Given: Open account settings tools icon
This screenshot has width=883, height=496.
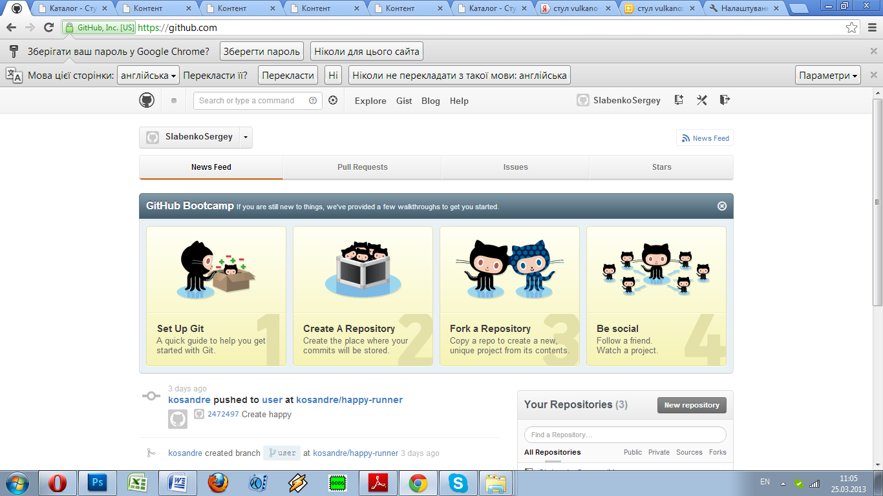Looking at the screenshot, I should (x=702, y=100).
